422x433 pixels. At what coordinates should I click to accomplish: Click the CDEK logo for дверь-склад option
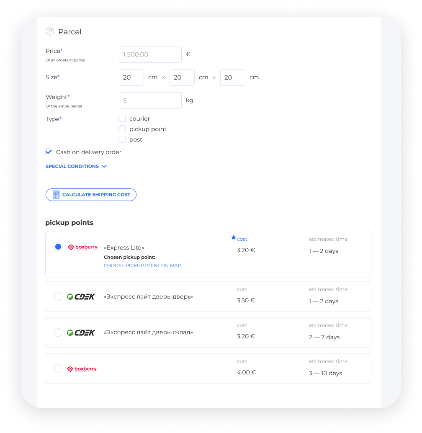point(81,332)
